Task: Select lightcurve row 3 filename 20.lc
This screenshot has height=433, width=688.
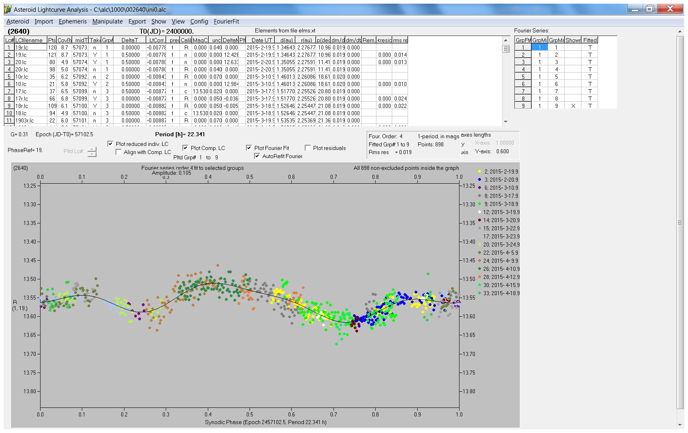Action: pyautogui.click(x=31, y=62)
